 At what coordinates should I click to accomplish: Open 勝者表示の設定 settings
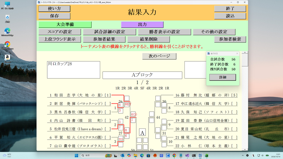coord(164,32)
